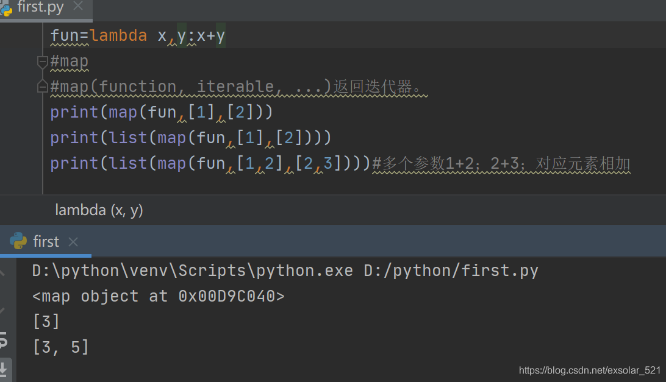This screenshot has width=666, height=382.
Task: Close the first Run tab
Action: [x=73, y=242]
